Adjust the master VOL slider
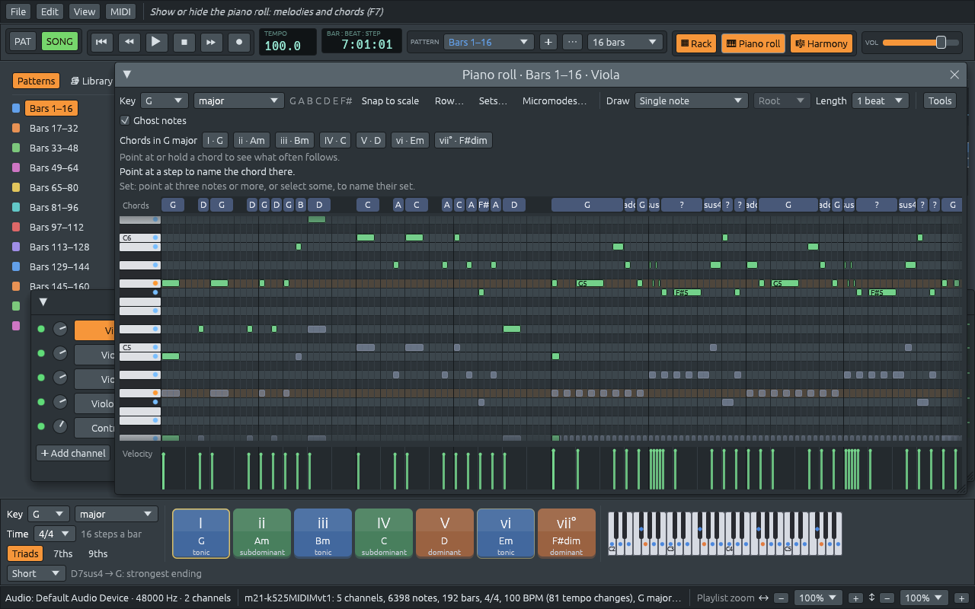Image resolution: width=975 pixels, height=609 pixels. click(920, 42)
